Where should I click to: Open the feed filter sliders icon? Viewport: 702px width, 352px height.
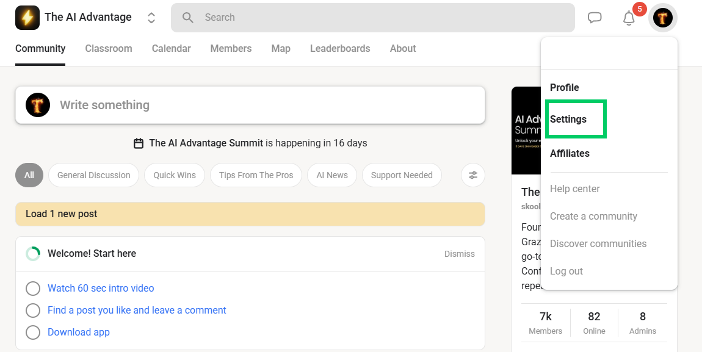point(472,175)
